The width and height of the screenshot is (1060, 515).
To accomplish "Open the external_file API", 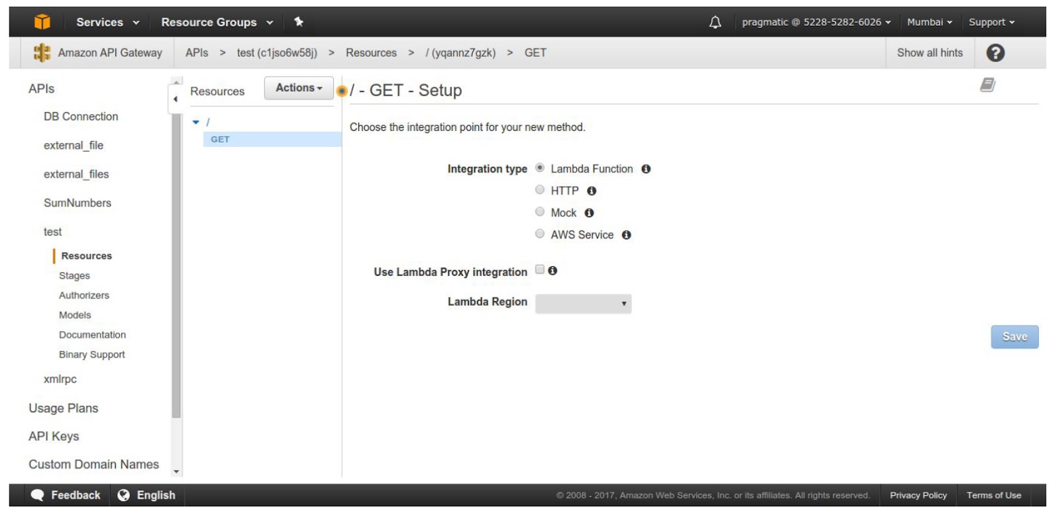I will [x=74, y=146].
